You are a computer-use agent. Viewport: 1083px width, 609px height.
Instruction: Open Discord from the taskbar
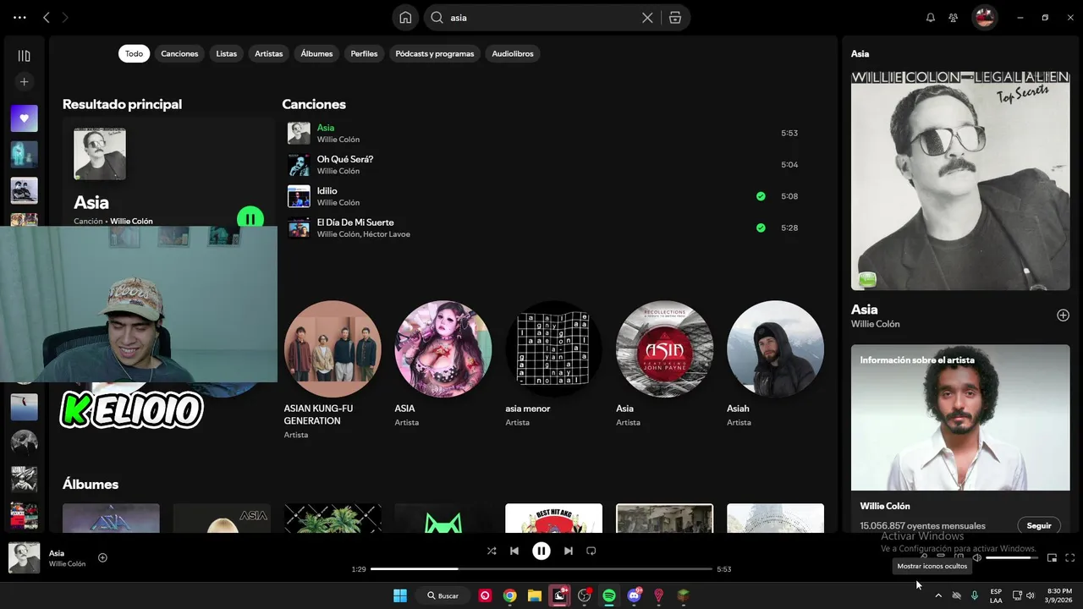(635, 595)
